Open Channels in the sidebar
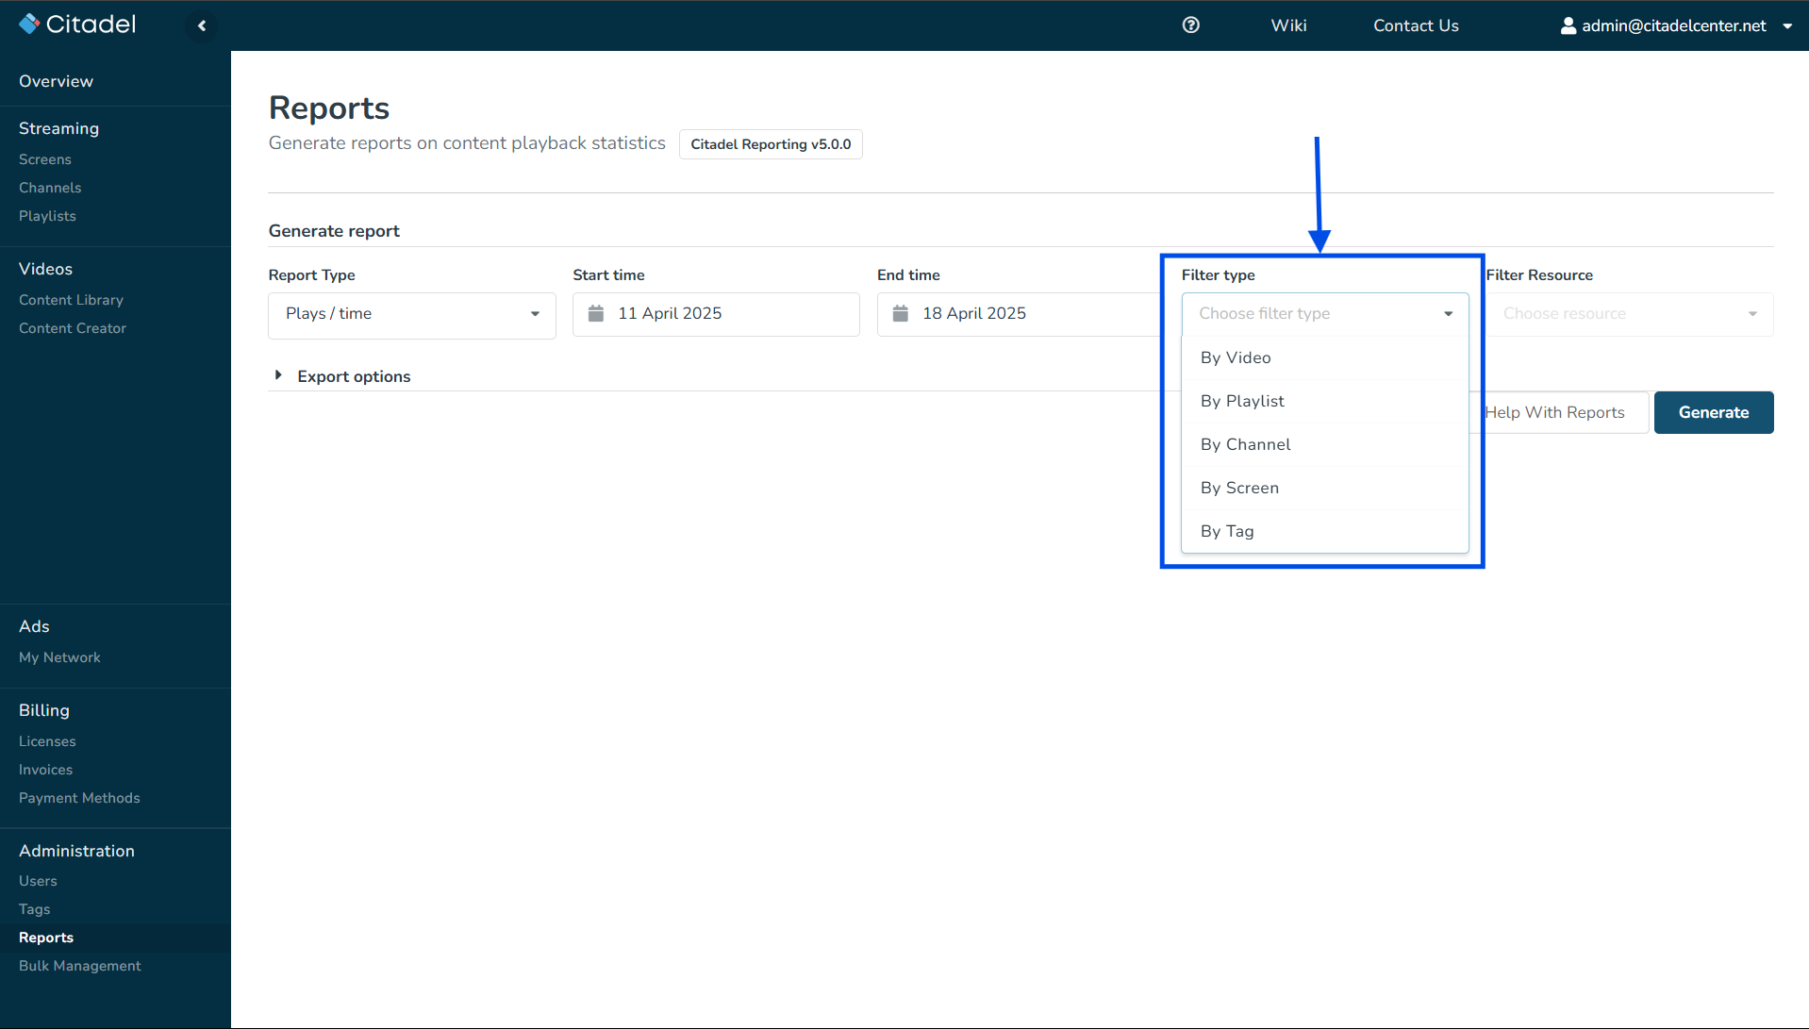This screenshot has height=1029, width=1809. click(50, 188)
